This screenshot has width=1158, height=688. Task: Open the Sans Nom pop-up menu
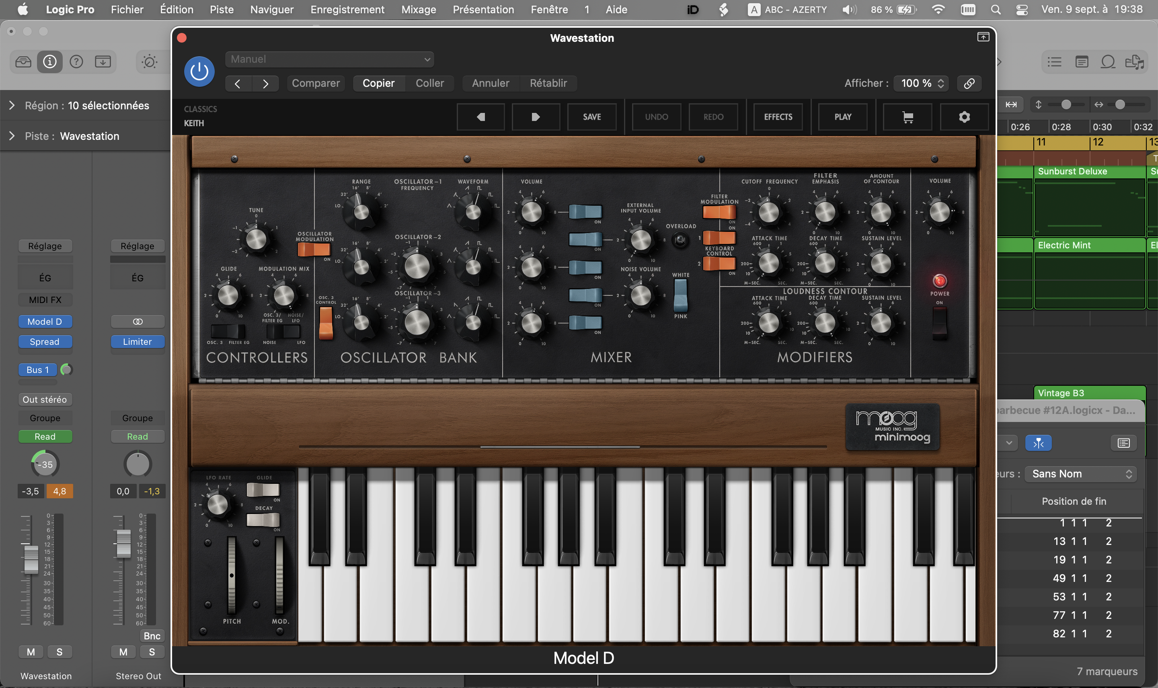click(1081, 474)
